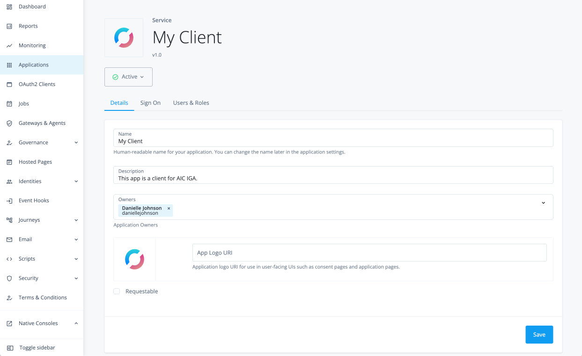Open Monitoring from the sidebar
This screenshot has width=582, height=356.
31,45
